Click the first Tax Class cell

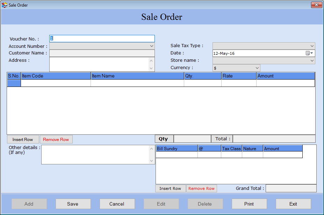(x=232, y=155)
